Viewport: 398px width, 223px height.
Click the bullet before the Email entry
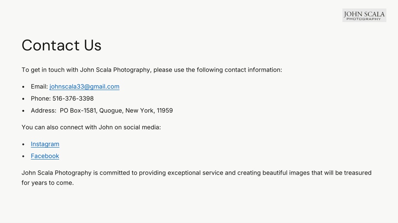tap(23, 87)
